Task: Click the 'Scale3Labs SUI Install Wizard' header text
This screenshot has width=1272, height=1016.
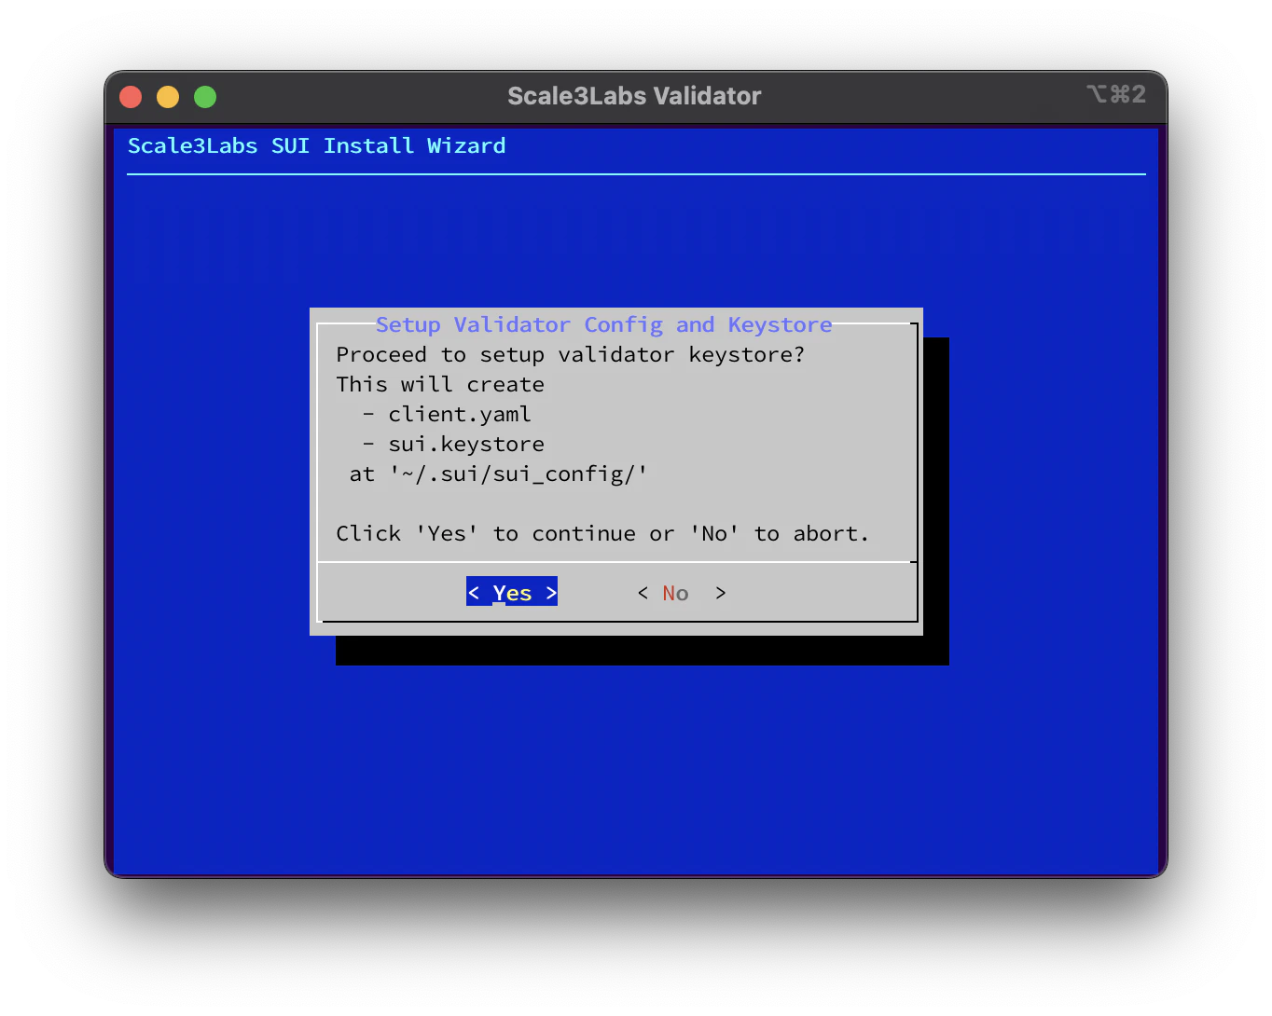Action: pos(317,146)
